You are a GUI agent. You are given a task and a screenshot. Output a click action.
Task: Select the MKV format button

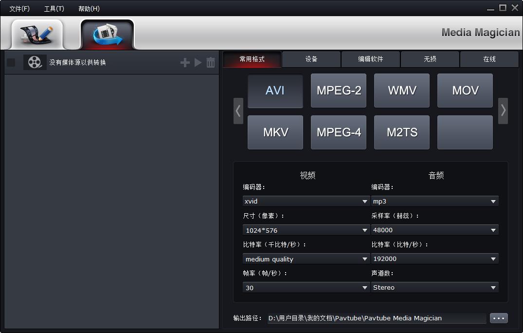click(275, 132)
